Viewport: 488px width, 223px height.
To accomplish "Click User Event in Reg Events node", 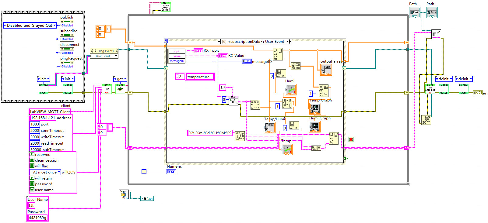I will [x=104, y=56].
